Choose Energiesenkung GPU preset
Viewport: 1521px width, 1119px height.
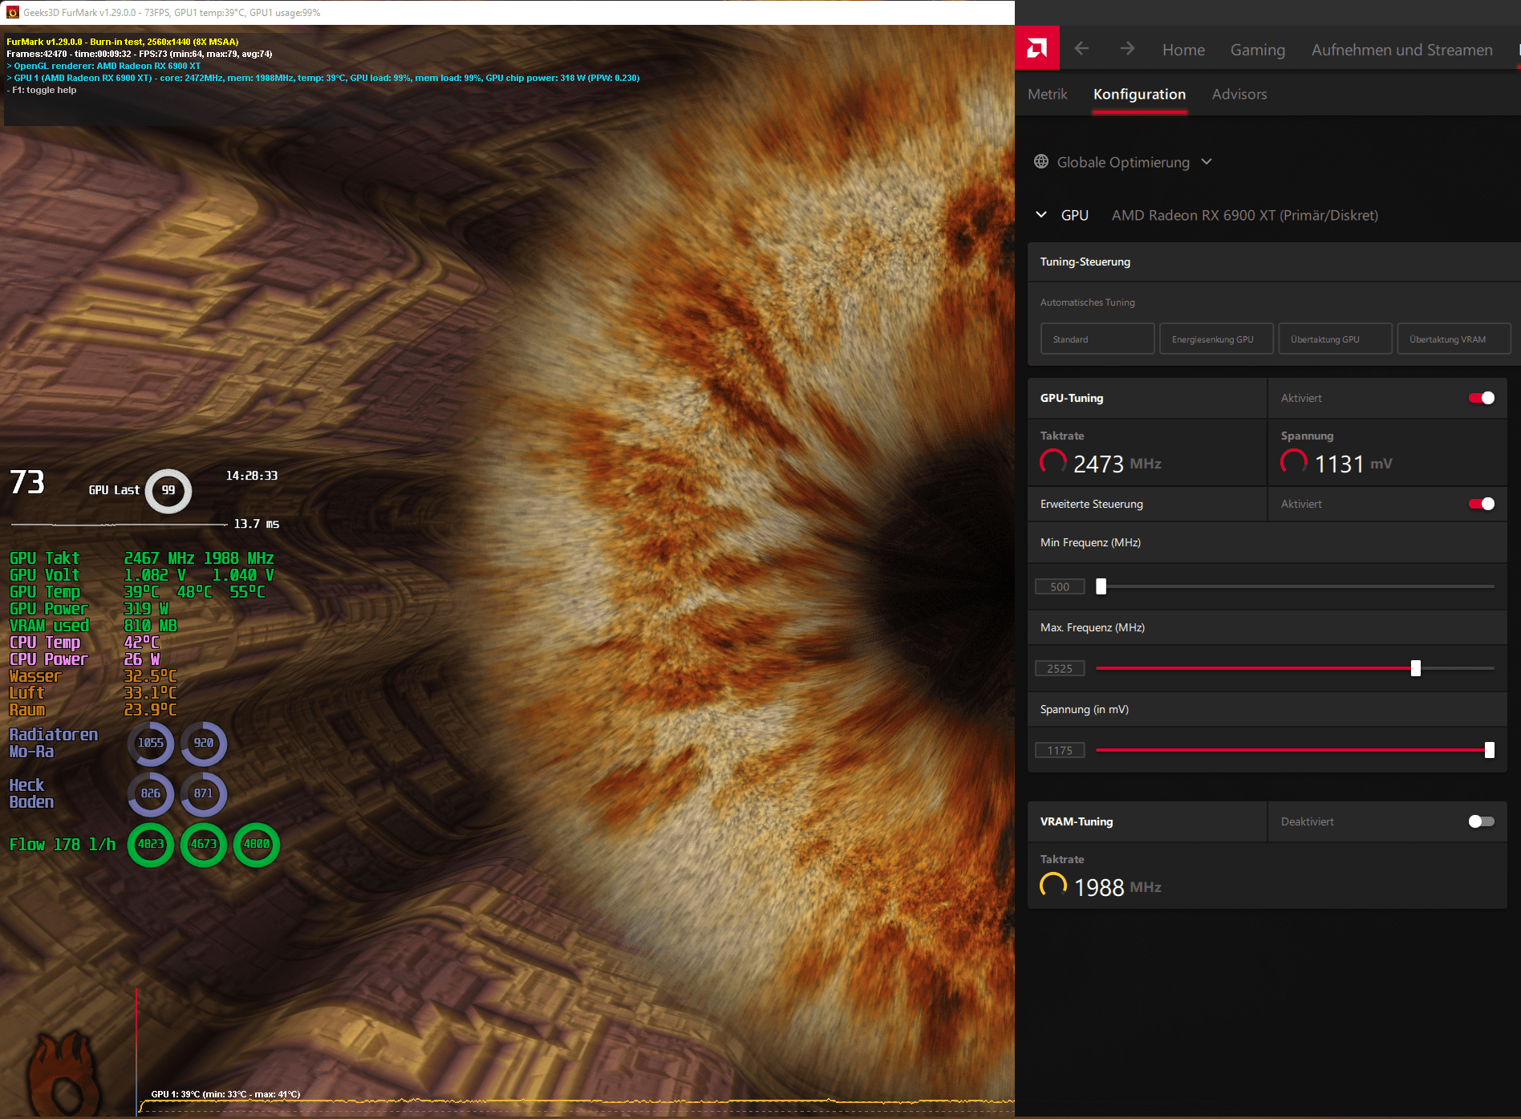click(x=1216, y=339)
